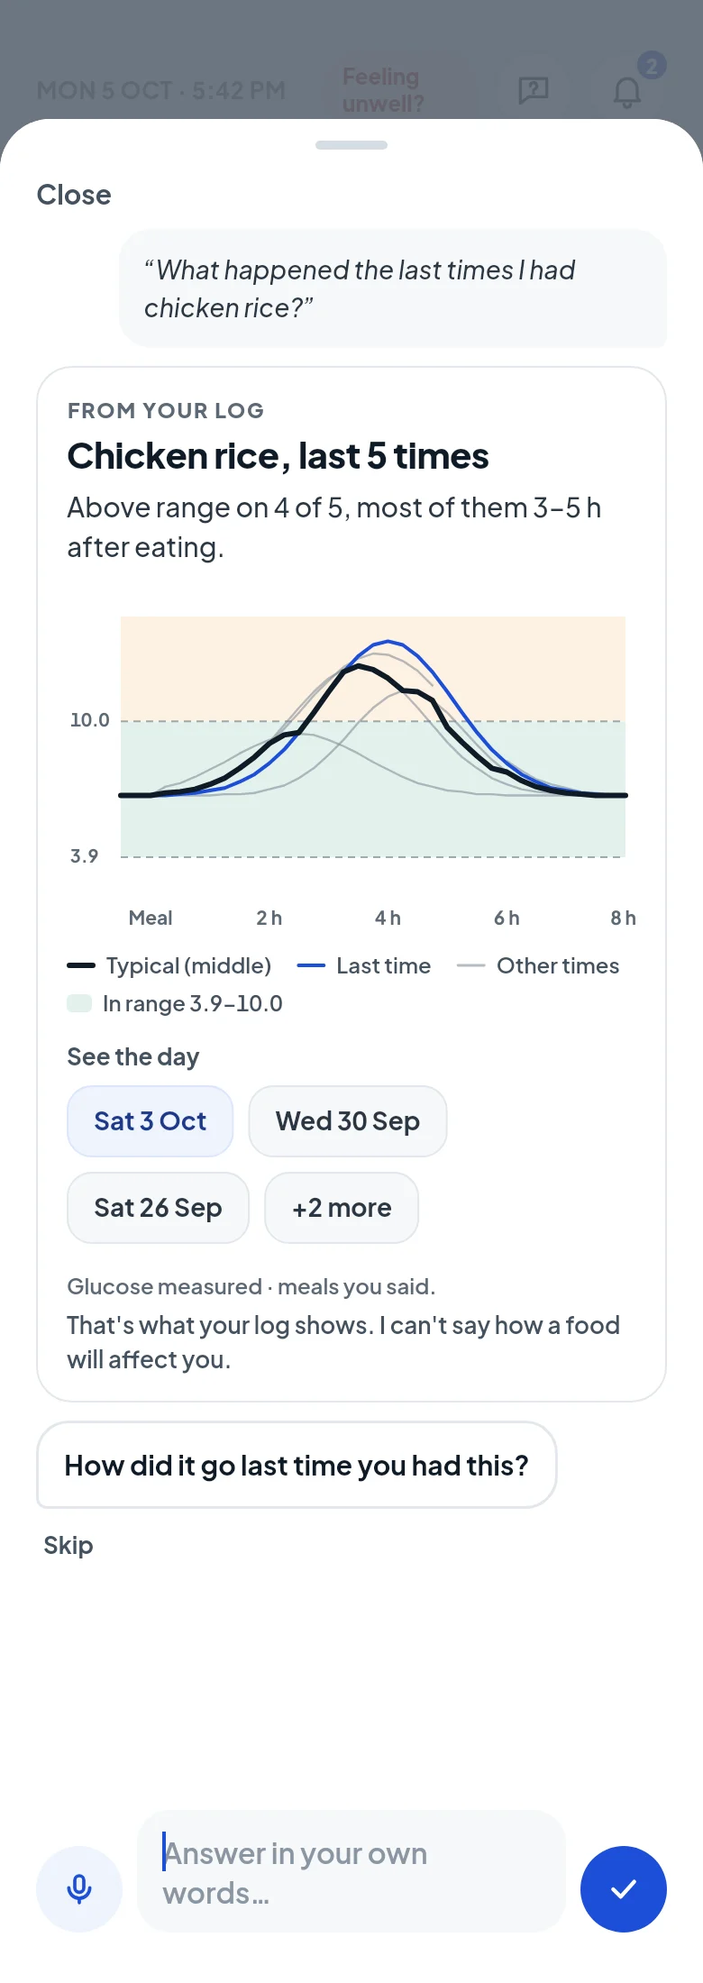
Task: Click the glucose curve chart area
Action: pos(373,736)
